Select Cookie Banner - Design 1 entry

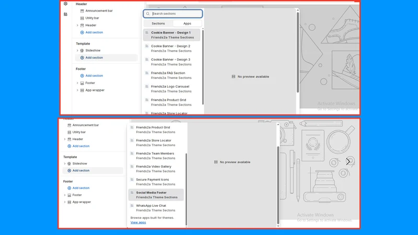coord(172,35)
